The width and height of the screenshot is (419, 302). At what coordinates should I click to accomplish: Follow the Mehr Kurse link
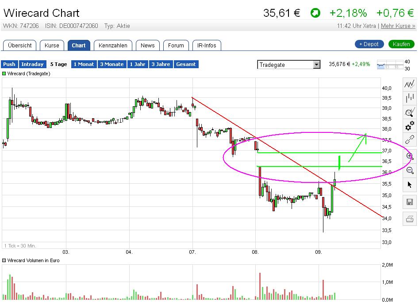pyautogui.click(x=398, y=26)
